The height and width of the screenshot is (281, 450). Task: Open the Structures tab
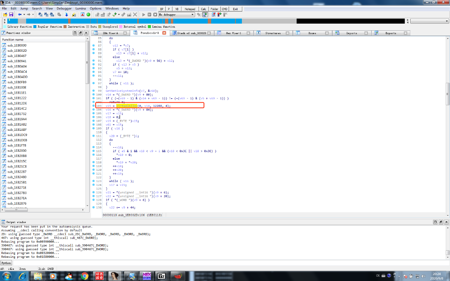pos(273,33)
